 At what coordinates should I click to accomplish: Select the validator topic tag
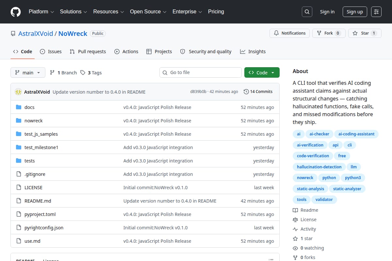pos(324,199)
